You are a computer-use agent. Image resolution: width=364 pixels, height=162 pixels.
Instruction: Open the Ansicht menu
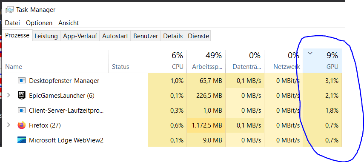point(69,23)
